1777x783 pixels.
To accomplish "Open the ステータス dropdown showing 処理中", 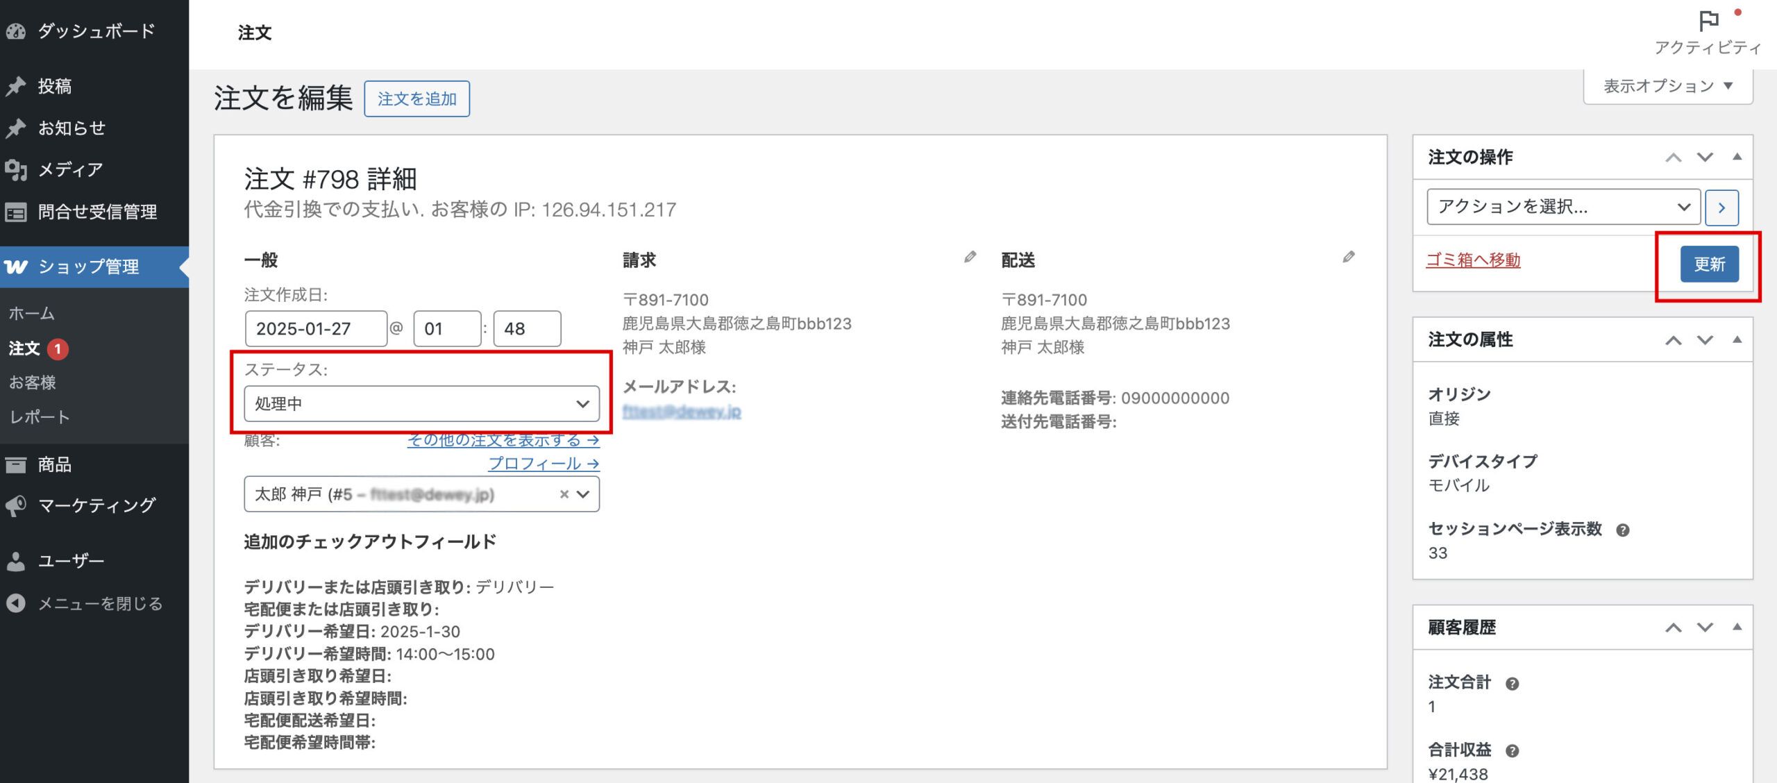I will [x=421, y=404].
